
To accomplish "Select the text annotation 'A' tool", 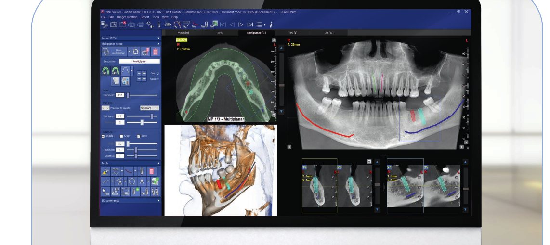I will pyautogui.click(x=142, y=181).
